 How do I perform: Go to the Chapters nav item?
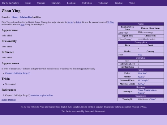(x=41, y=3)
